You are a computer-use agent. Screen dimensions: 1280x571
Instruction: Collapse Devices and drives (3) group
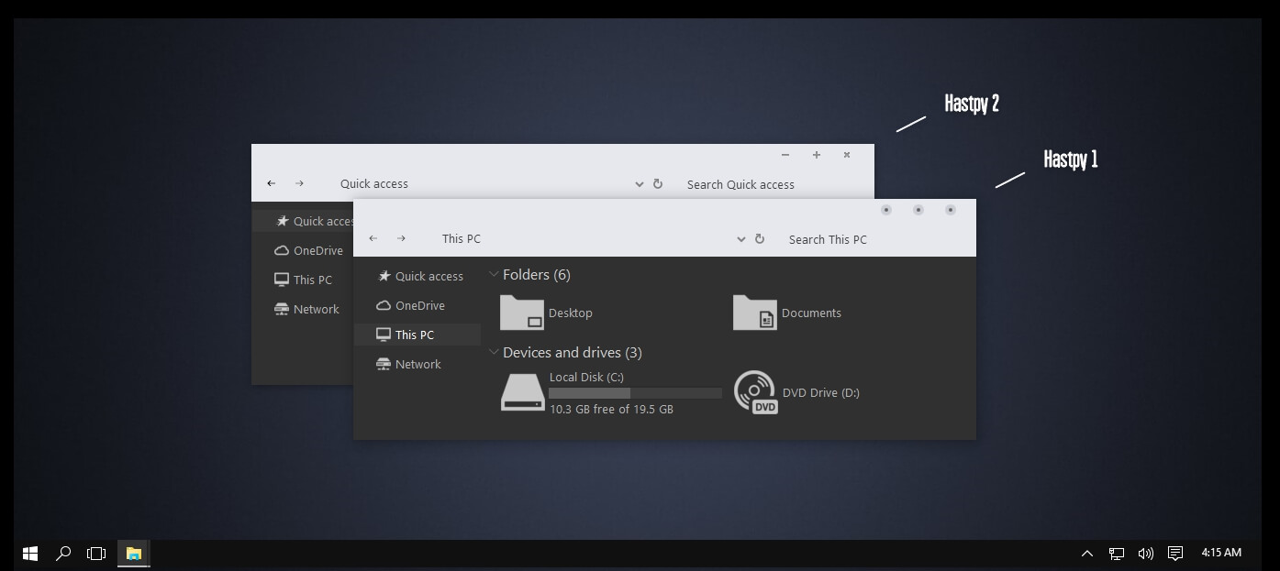pos(494,352)
